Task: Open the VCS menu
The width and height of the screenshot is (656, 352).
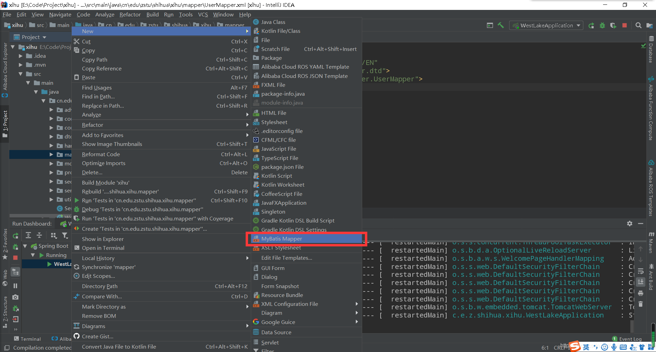Action: pos(203,14)
